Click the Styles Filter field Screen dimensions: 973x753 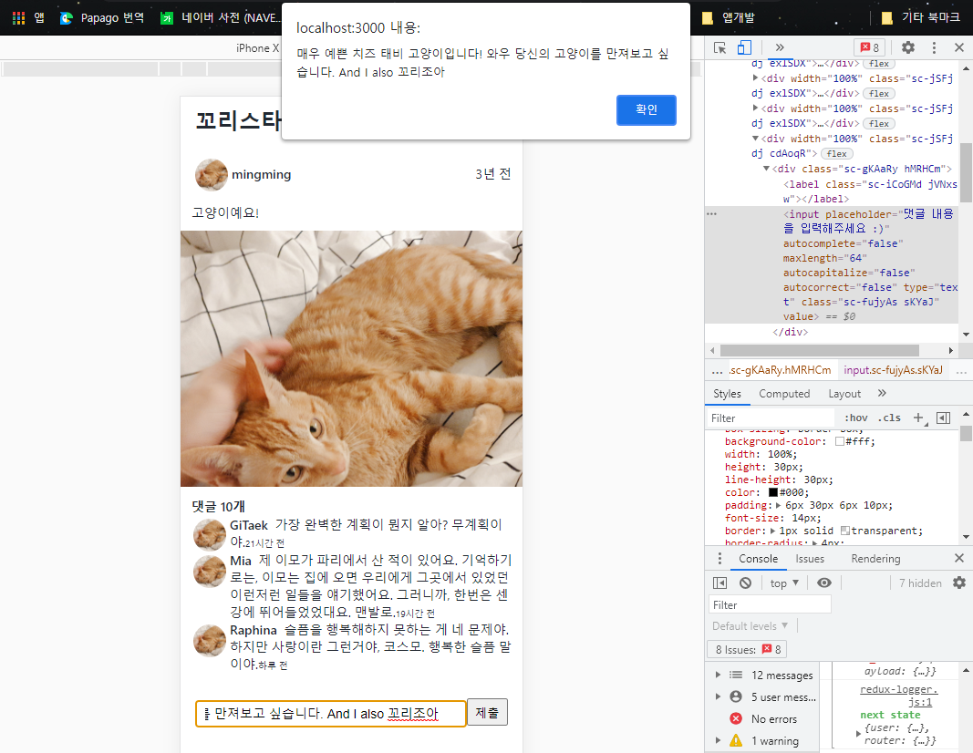(x=771, y=418)
